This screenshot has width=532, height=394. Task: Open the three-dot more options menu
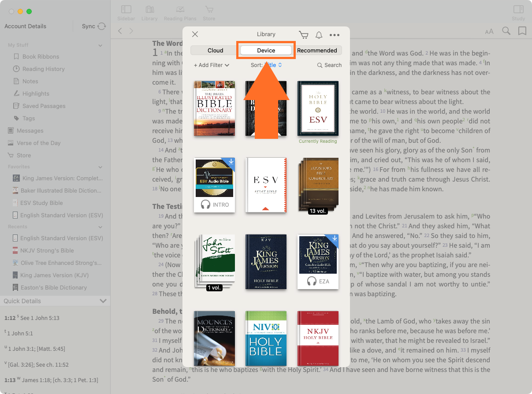(335, 35)
